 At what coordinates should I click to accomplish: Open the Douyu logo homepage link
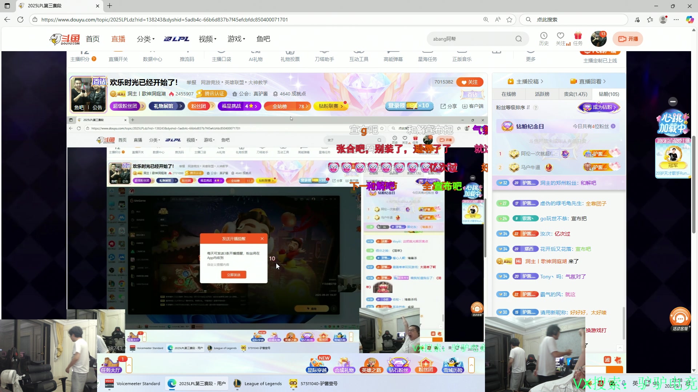65,39
